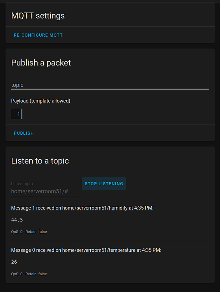This screenshot has width=220, height=292.
Task: Publish the MQTT packet
Action: point(24,133)
